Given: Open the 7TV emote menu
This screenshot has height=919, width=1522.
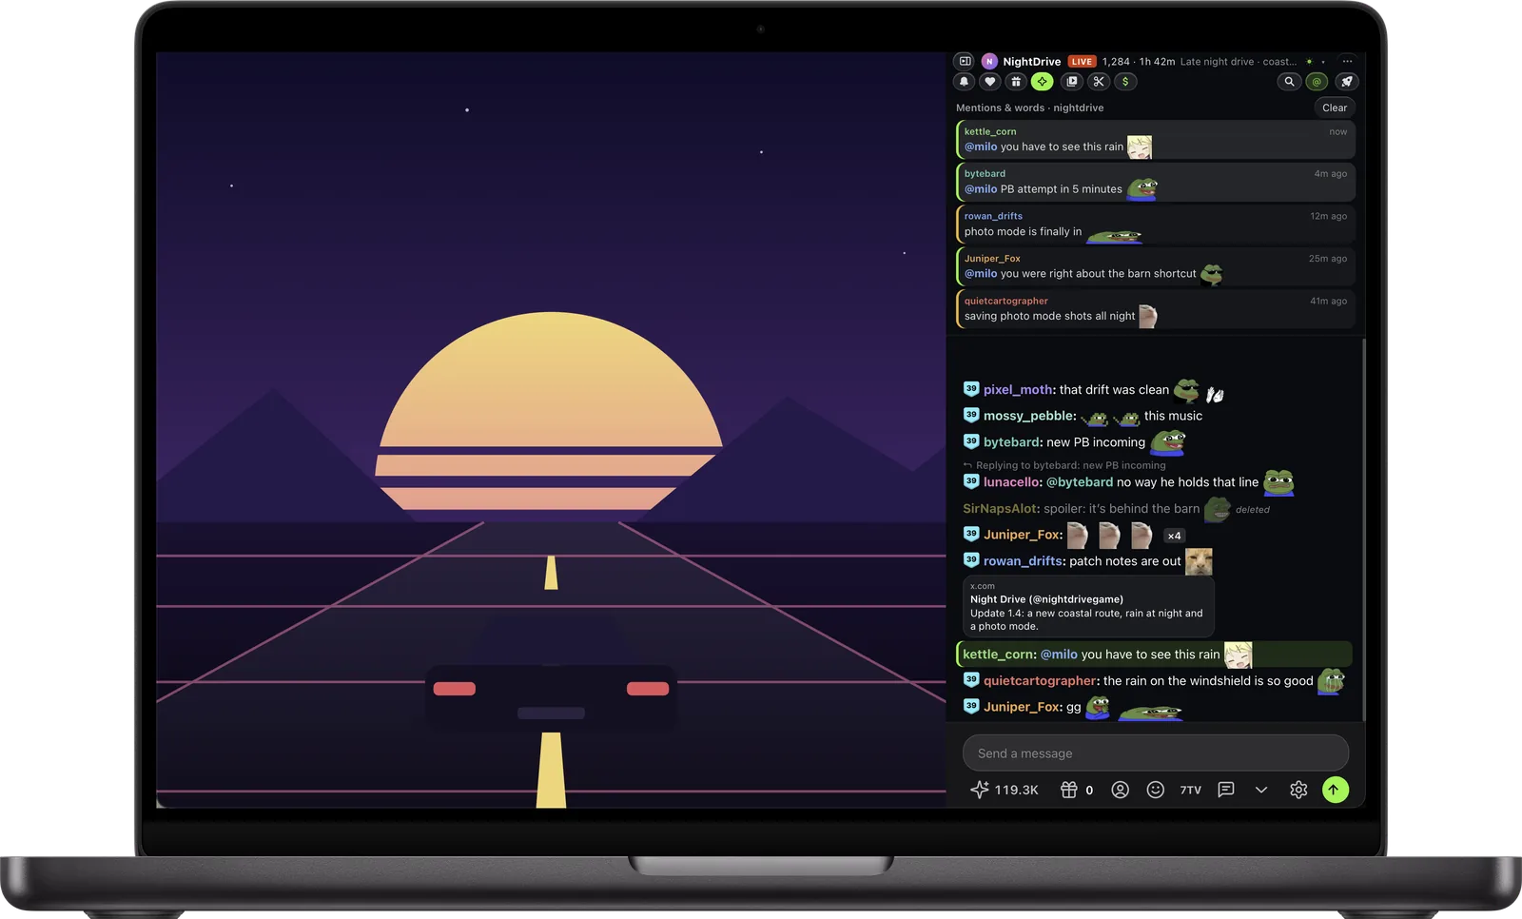Looking at the screenshot, I should [1191, 790].
